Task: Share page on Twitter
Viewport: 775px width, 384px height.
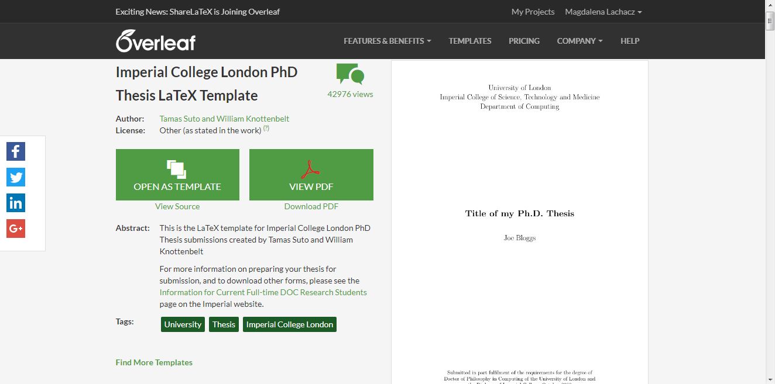Action: click(16, 177)
